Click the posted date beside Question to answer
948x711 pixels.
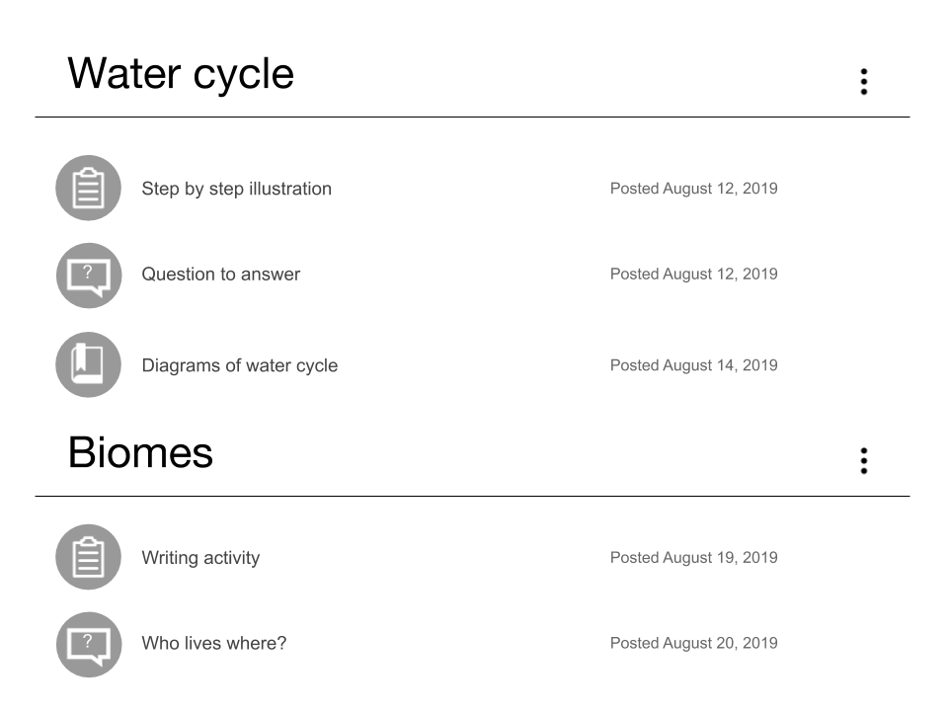coord(693,274)
